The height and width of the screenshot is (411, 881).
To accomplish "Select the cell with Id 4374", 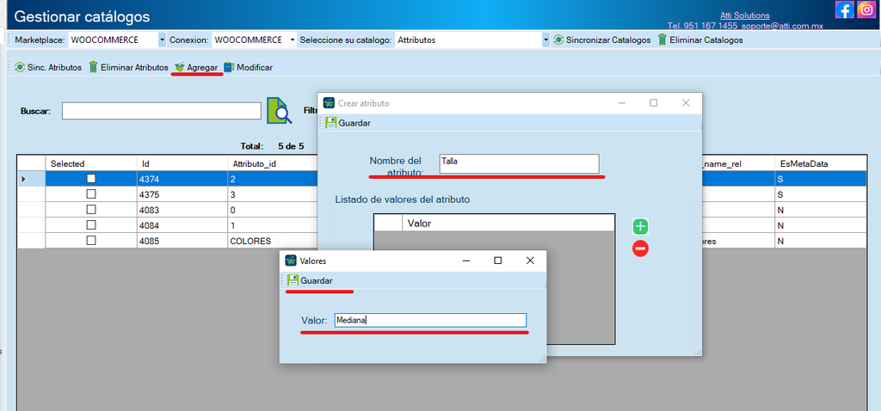I will click(182, 179).
